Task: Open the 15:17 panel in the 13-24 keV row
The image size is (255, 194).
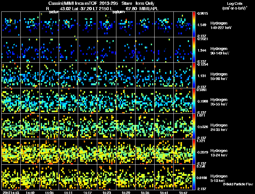Action: pos(87,152)
